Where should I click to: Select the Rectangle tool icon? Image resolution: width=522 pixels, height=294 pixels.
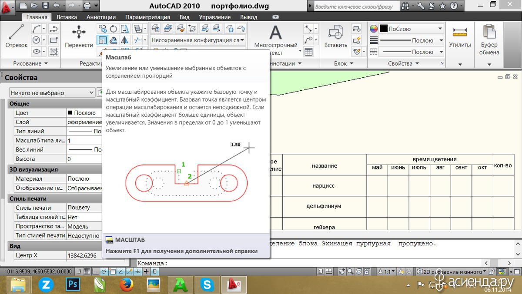click(x=54, y=40)
